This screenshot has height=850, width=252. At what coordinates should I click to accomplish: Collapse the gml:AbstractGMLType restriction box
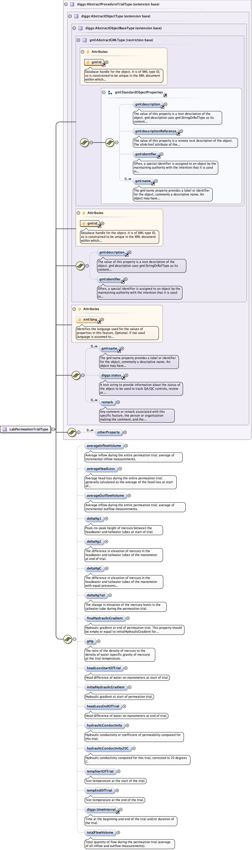tap(78, 40)
